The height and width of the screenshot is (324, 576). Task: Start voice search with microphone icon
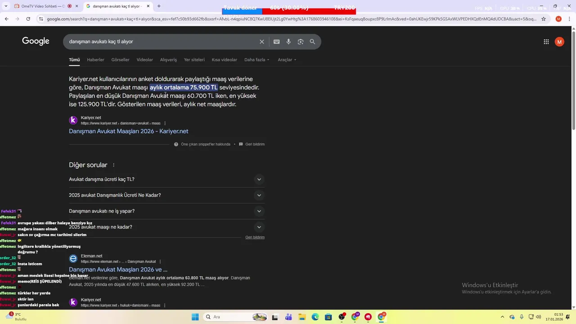288,41
